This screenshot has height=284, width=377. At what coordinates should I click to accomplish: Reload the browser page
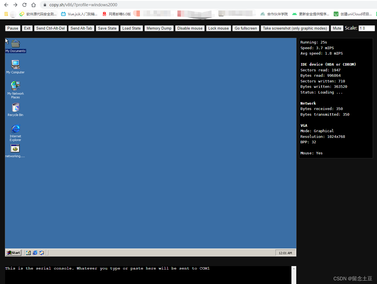point(24,5)
